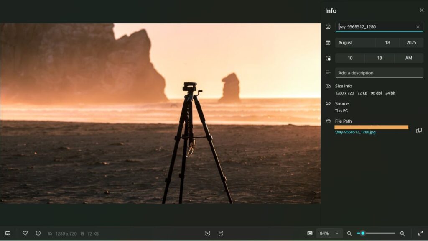The width and height of the screenshot is (428, 241).
Task: Toggle the filmstrip view icon
Action: [8, 233]
